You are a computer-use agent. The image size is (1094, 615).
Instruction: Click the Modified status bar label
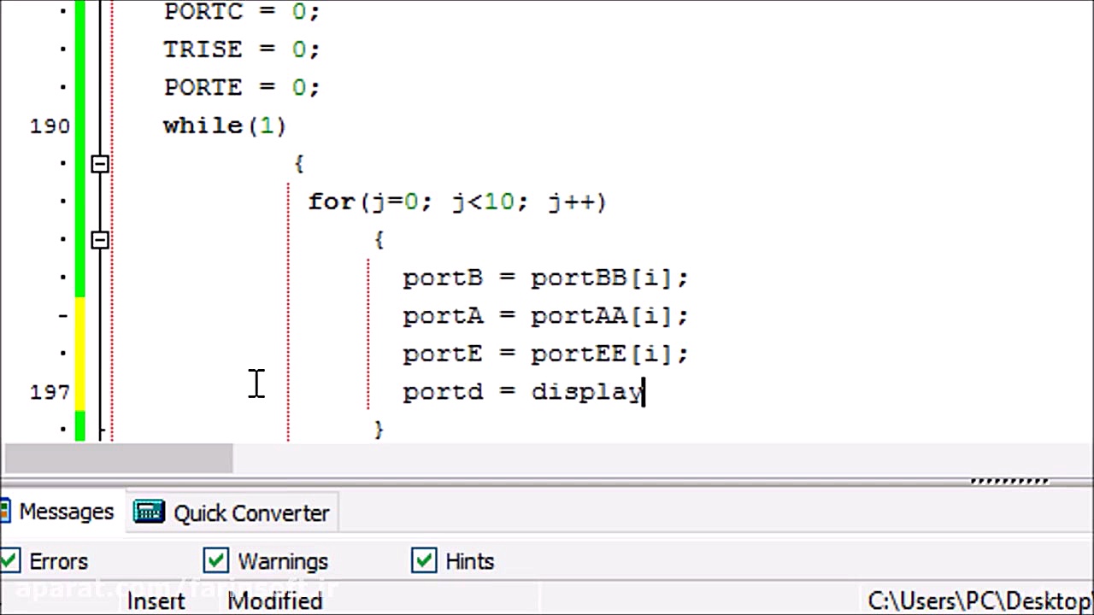click(274, 601)
